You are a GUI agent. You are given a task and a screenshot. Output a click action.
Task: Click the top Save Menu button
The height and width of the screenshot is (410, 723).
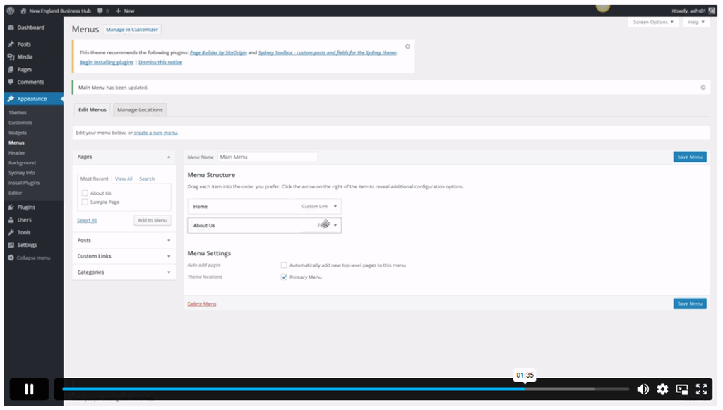tap(690, 157)
